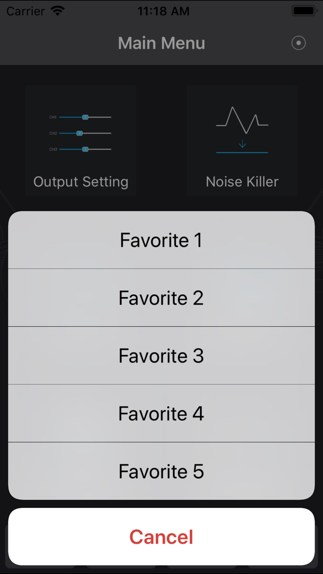This screenshot has width=323, height=574.
Task: Select the Favorite 5 entry
Action: (x=161, y=471)
